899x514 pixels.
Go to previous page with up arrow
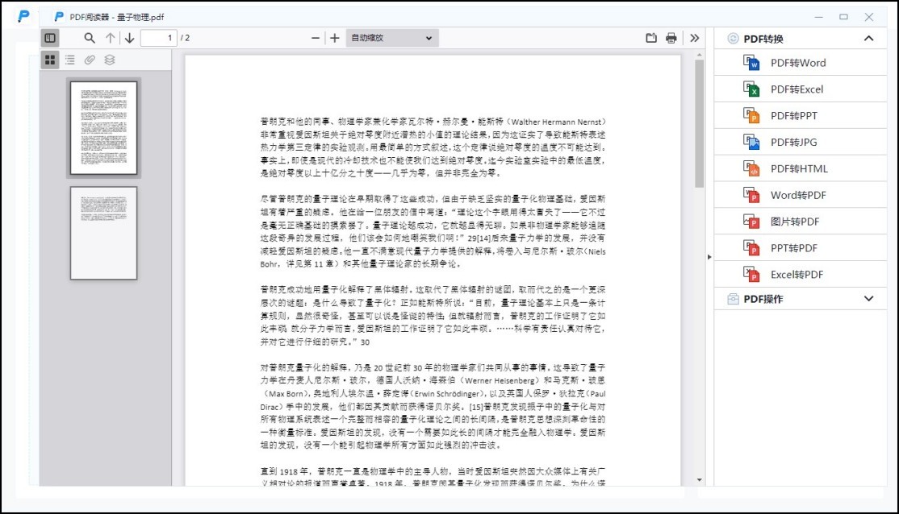pos(110,37)
